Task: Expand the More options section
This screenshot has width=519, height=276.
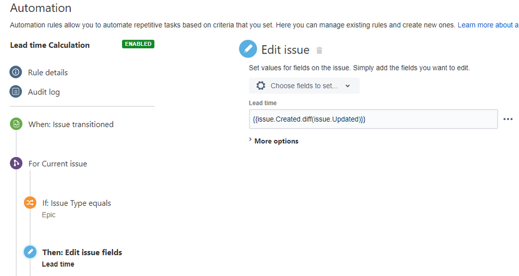Action: click(x=273, y=141)
